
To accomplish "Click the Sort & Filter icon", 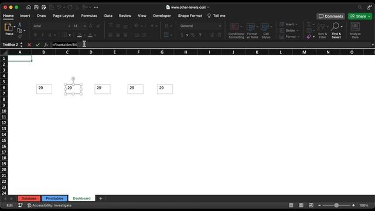I will 321,27.
